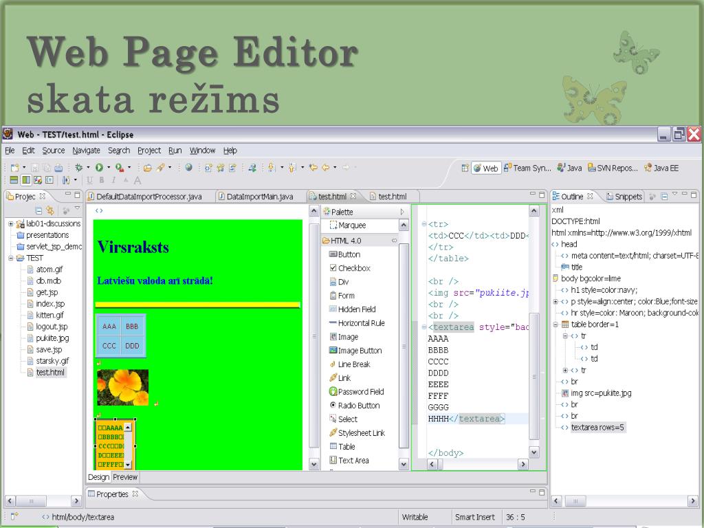
Task: Click the Back navigation arrow icon
Action: 325,168
